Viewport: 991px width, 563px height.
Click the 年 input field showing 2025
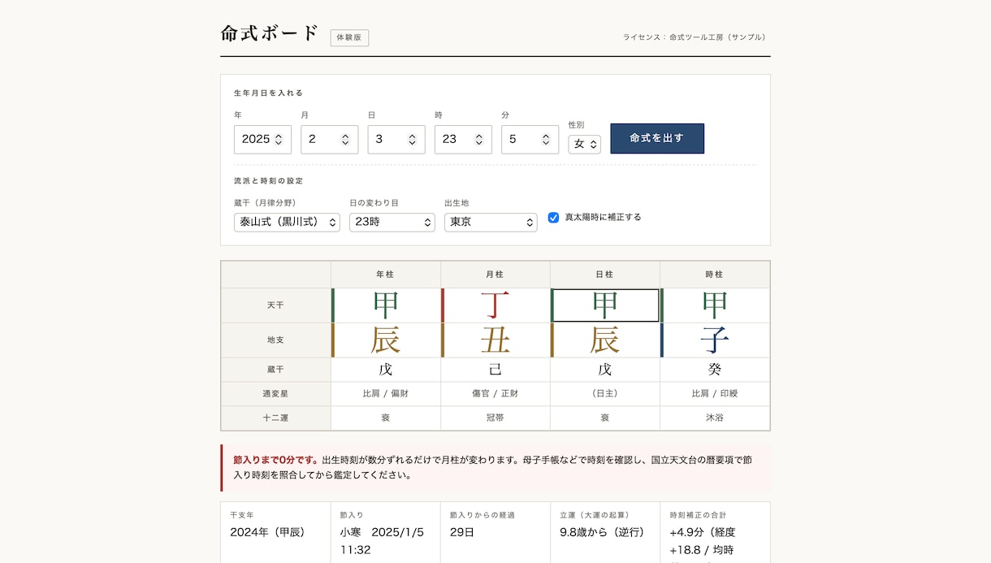[262, 139]
